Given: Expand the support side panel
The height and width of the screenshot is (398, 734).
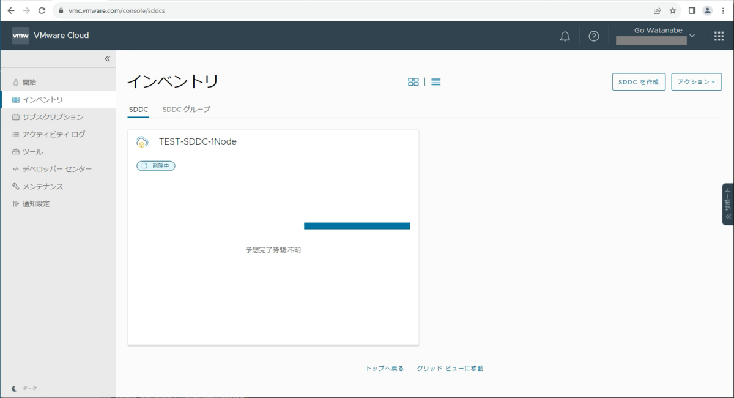Looking at the screenshot, I should (728, 205).
